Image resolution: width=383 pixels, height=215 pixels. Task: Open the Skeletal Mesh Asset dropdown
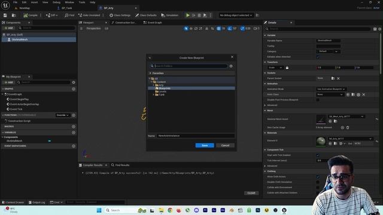click(x=346, y=116)
